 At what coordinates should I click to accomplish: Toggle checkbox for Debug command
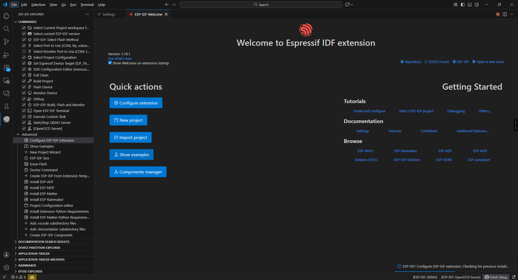pos(24,99)
